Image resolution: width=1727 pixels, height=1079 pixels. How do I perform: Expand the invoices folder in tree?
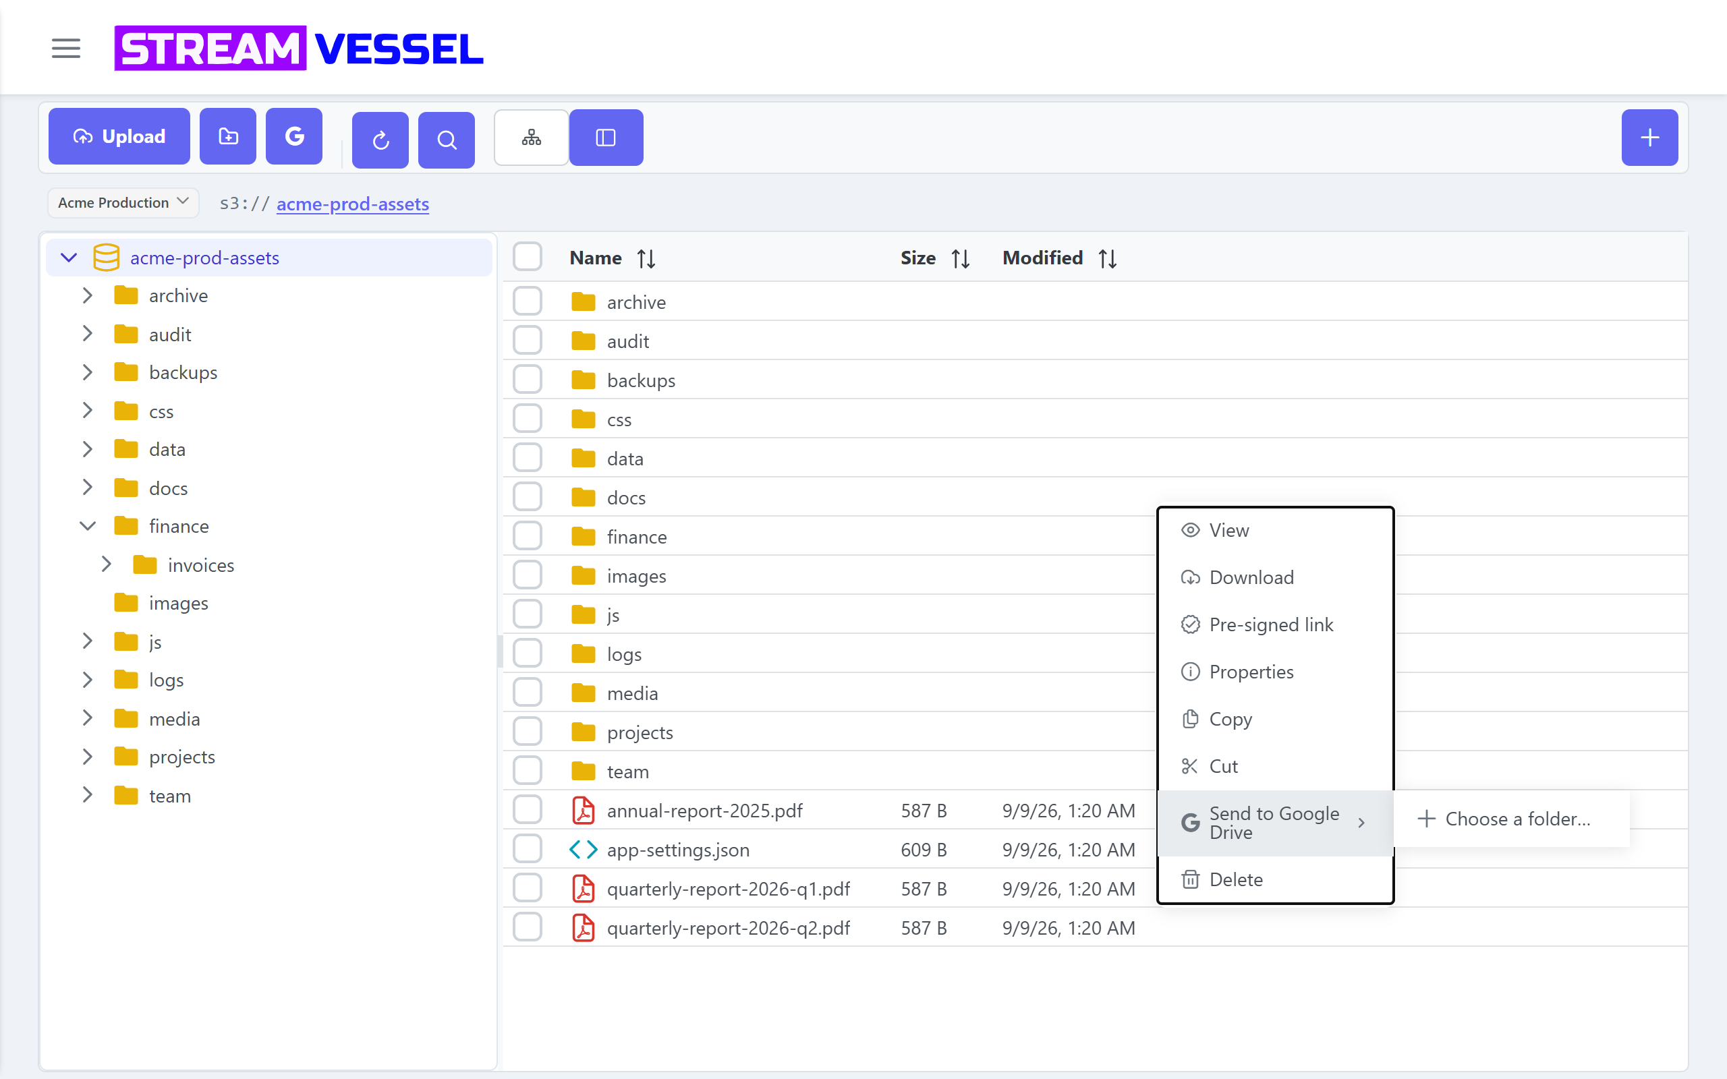[107, 564]
